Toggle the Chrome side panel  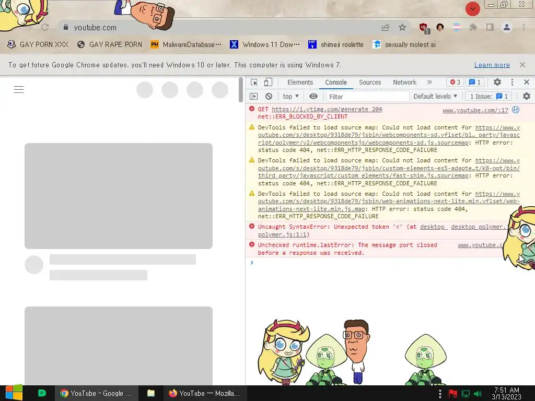coord(490,27)
